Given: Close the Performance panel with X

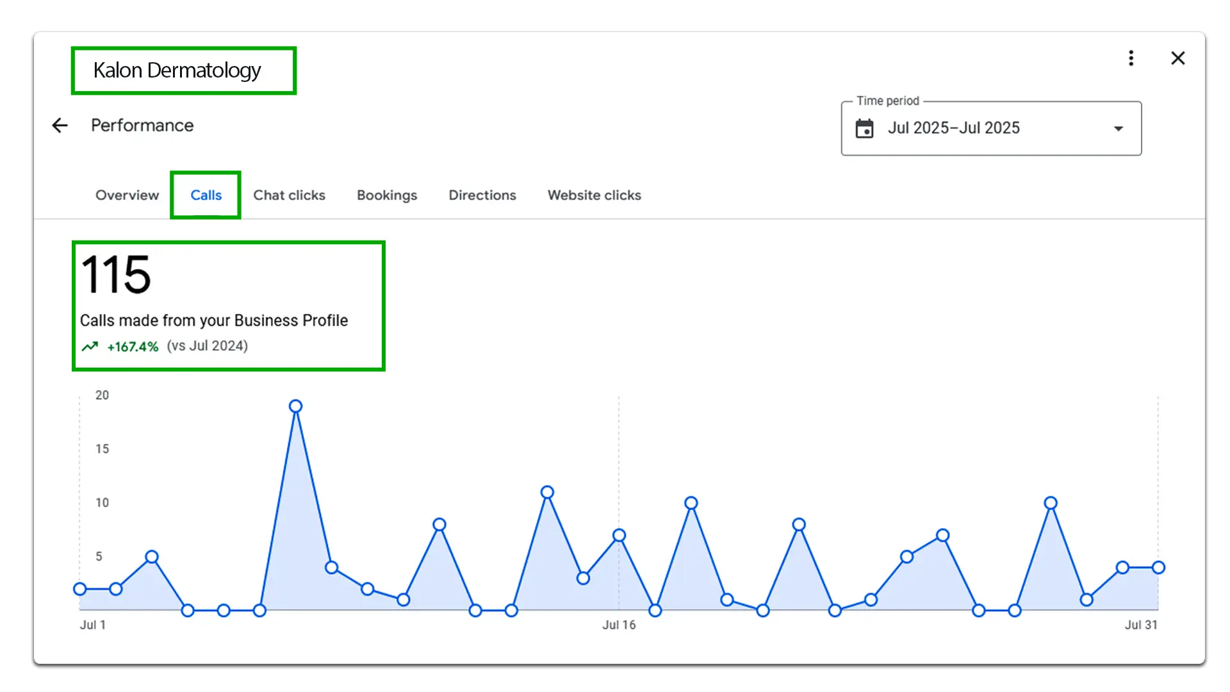Looking at the screenshot, I should point(1177,58).
